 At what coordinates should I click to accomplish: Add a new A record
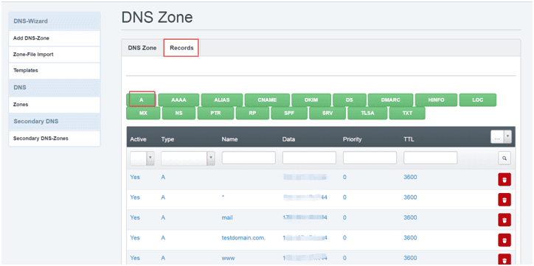click(x=142, y=100)
